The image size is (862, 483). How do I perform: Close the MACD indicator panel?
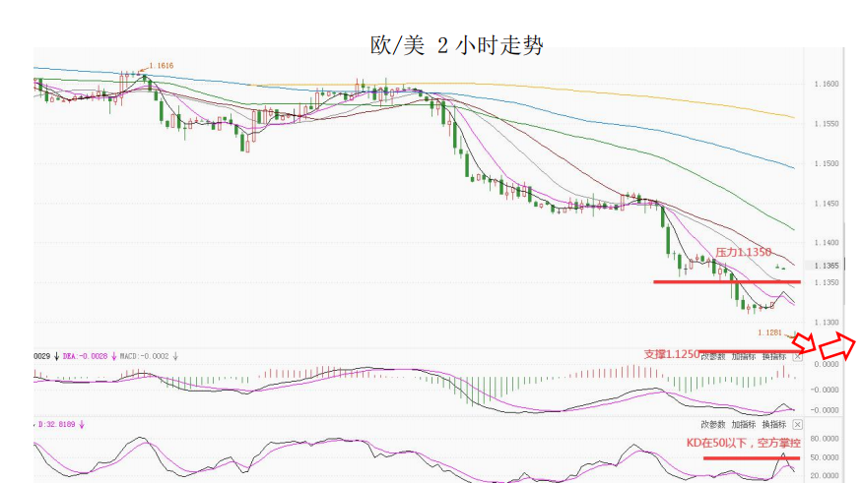798,356
